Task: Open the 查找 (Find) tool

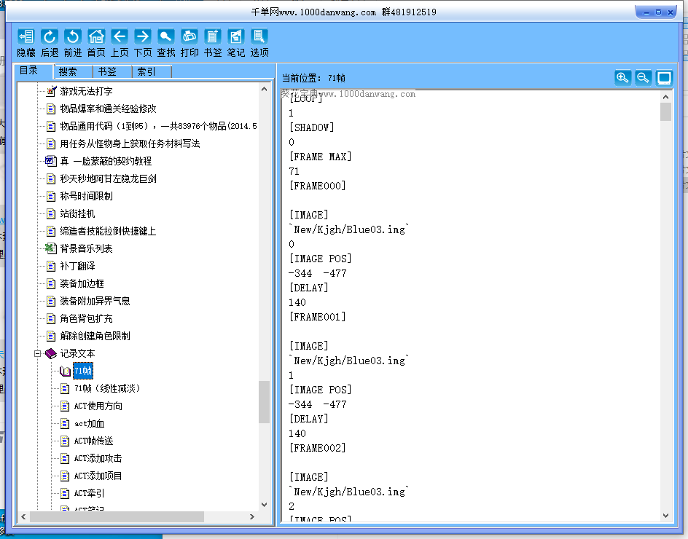Action: [x=166, y=37]
